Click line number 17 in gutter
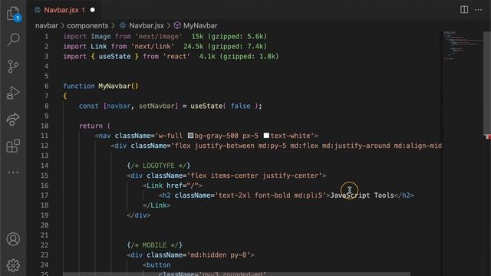The width and height of the screenshot is (491, 276). 44,195
